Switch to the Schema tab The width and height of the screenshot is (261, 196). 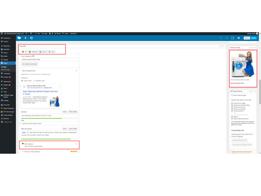coord(43,52)
